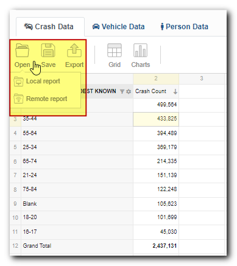Open filter funnel icon on header
Screen dimensions: 237x266
[x=122, y=91]
